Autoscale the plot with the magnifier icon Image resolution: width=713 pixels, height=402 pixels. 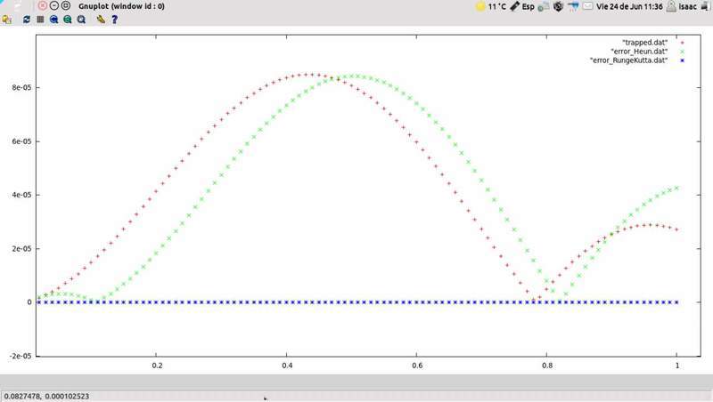click(x=81, y=19)
